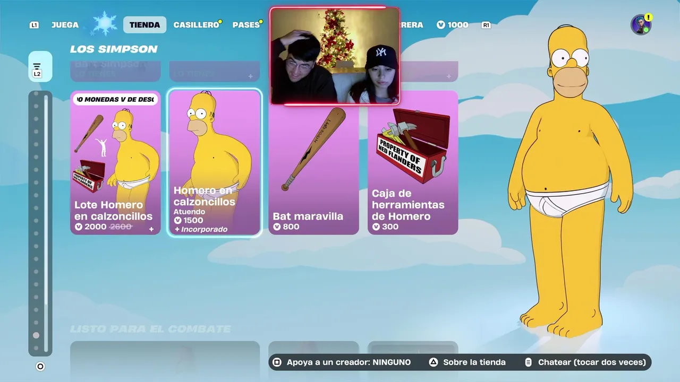The image size is (680, 382).
Task: Click the LISTO PARA EL COMBATE heading
Action: click(x=150, y=329)
